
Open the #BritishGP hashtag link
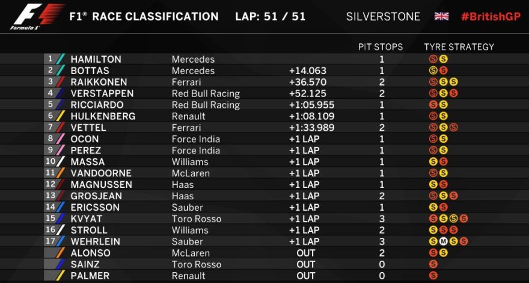[x=489, y=16]
